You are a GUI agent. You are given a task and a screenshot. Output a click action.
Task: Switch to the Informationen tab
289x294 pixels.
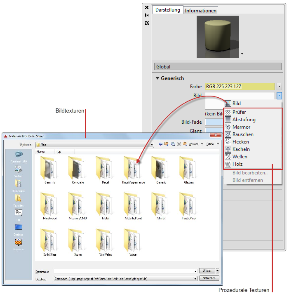[200, 10]
